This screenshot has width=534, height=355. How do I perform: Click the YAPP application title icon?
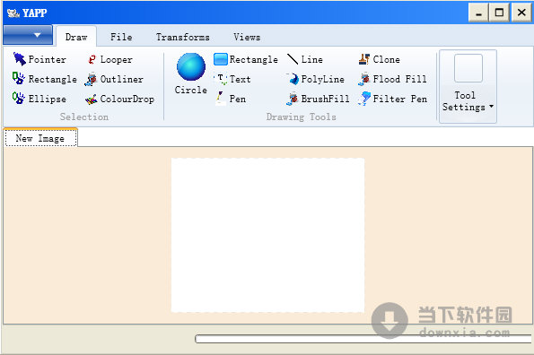[13, 13]
